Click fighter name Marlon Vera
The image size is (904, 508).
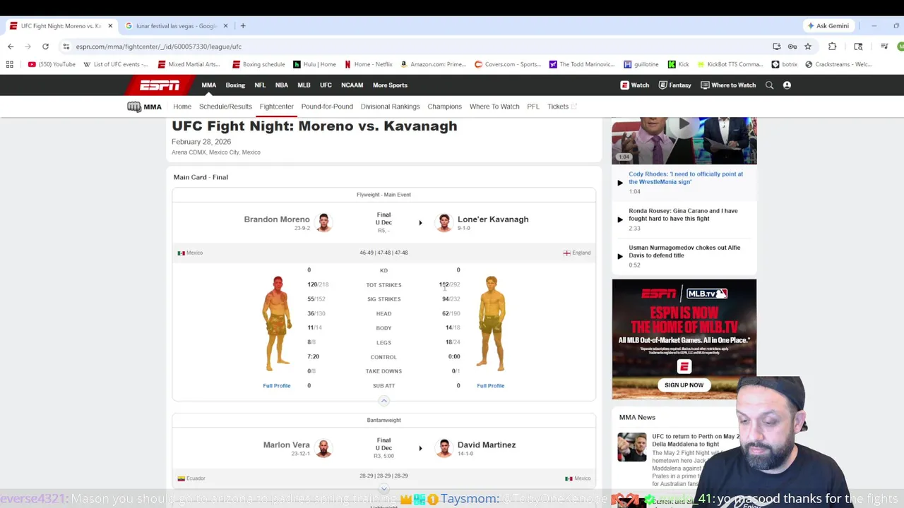click(287, 445)
